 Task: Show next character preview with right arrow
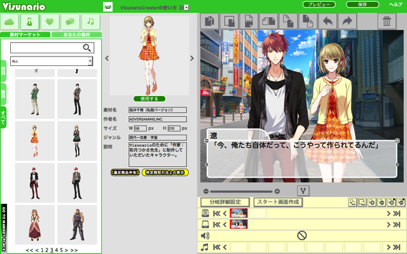[x=192, y=58]
